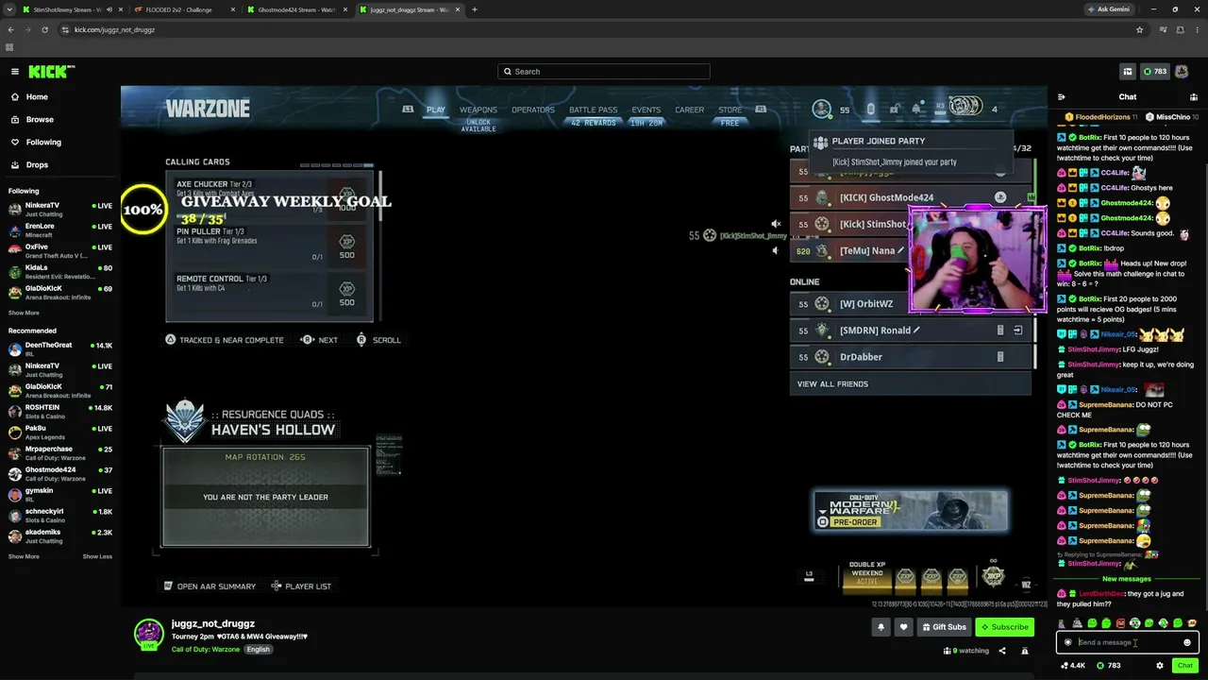Open the 783 Kicks balance button
Viewport: 1208px width, 680px height.
point(1155,72)
